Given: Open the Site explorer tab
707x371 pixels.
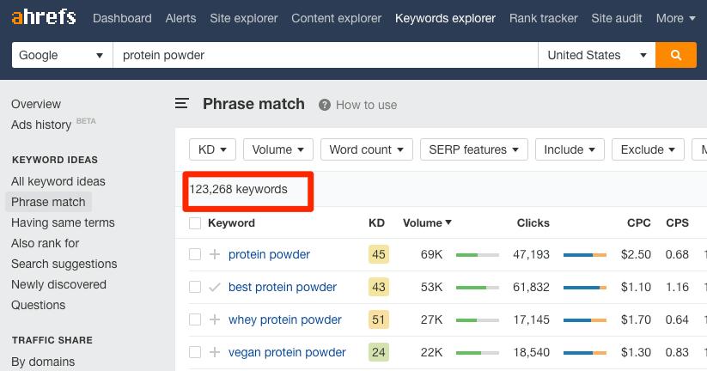Looking at the screenshot, I should [x=243, y=18].
